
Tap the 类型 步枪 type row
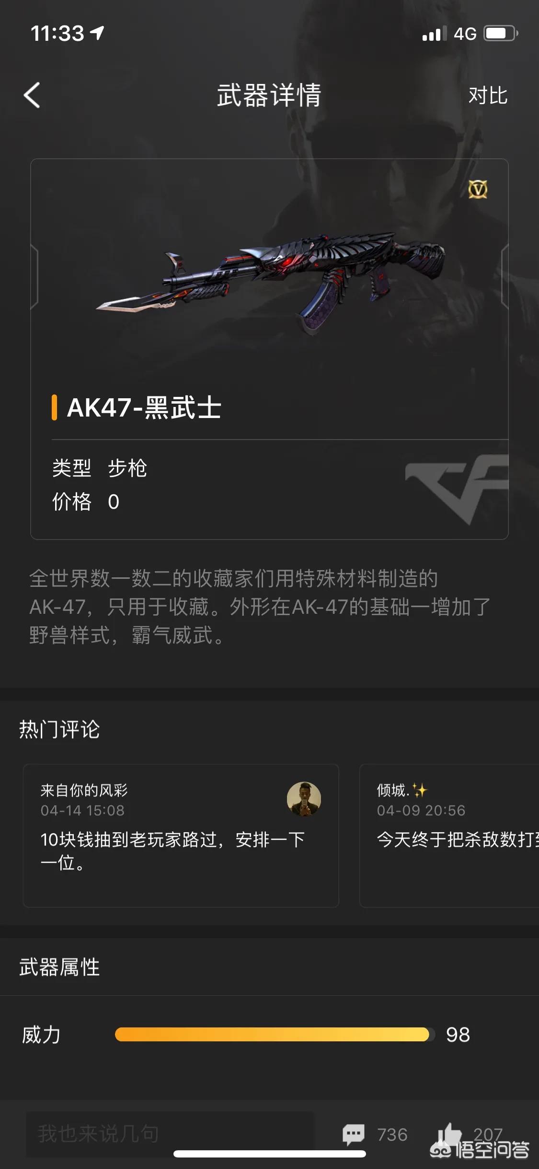pyautogui.click(x=100, y=468)
